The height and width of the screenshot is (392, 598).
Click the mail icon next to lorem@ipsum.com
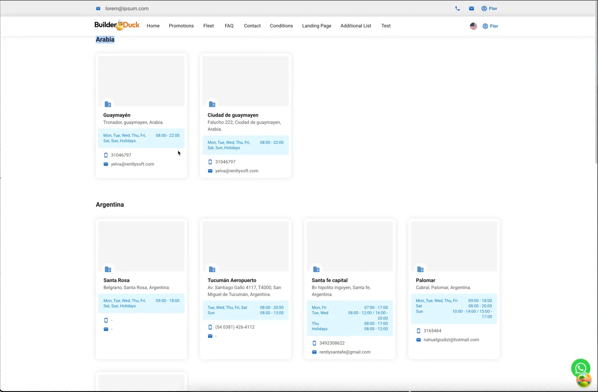tap(98, 9)
